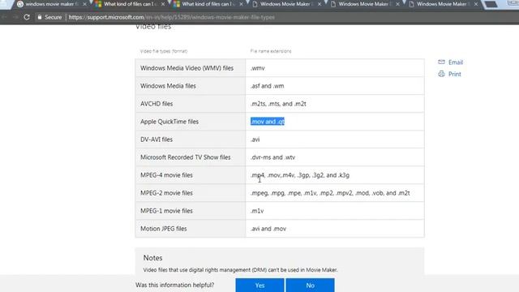Select the 'Windows Media files' row label

point(168,86)
